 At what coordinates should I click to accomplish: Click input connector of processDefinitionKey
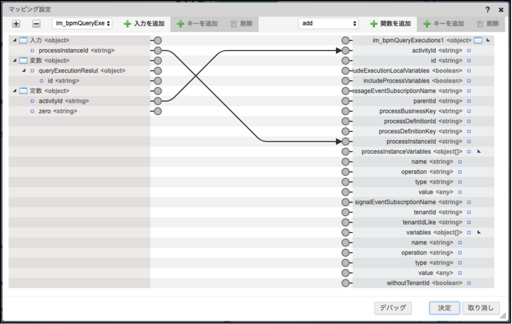pos(346,131)
